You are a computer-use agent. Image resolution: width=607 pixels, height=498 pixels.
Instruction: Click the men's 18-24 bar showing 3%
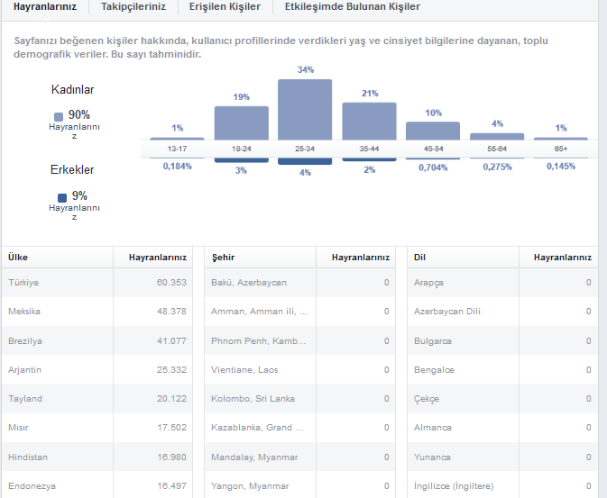(241, 160)
